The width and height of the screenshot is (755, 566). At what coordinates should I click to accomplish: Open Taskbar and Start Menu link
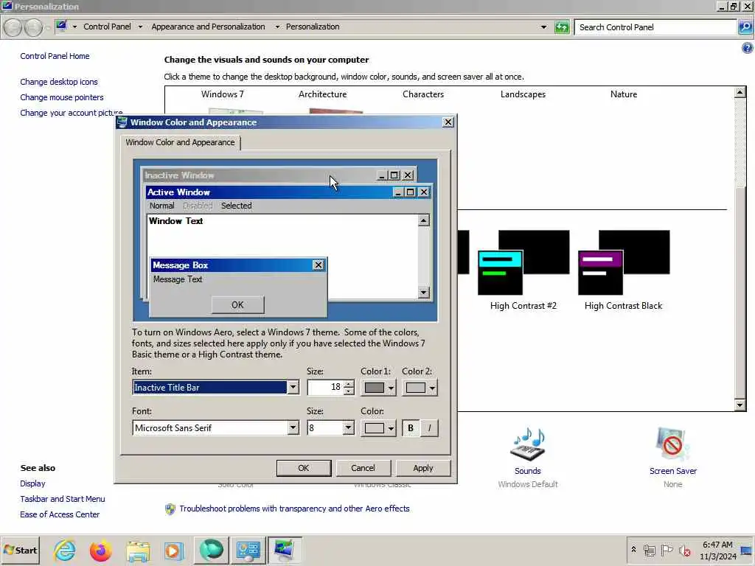coord(63,499)
